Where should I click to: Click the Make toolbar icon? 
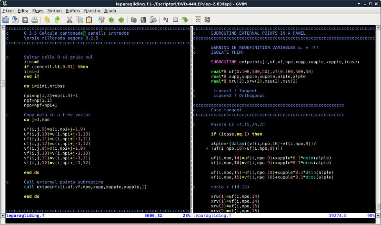[x=166, y=20]
